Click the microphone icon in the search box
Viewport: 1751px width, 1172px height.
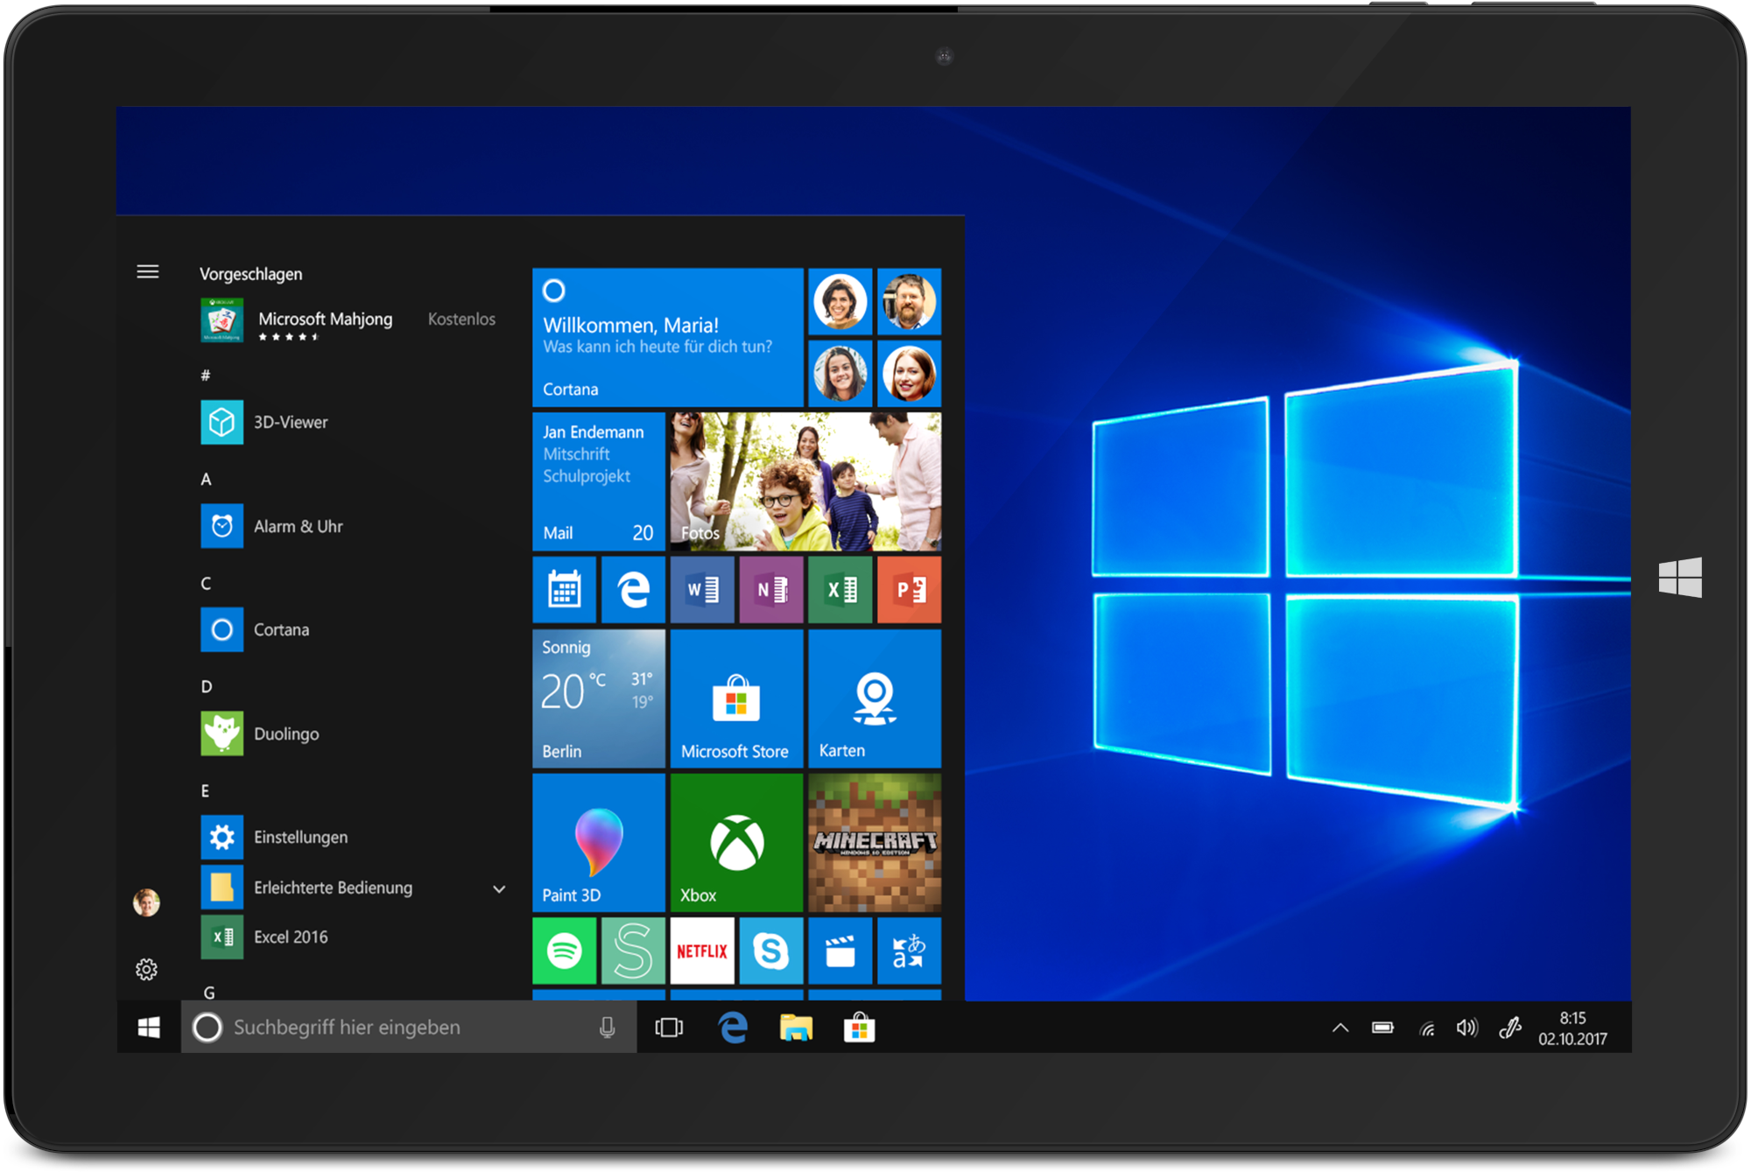pos(607,1028)
